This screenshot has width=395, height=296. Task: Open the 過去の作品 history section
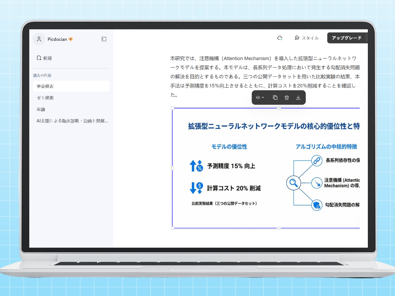point(43,75)
